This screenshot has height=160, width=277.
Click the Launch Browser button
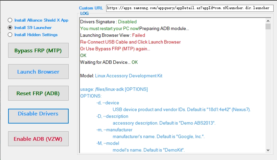coord(38,72)
